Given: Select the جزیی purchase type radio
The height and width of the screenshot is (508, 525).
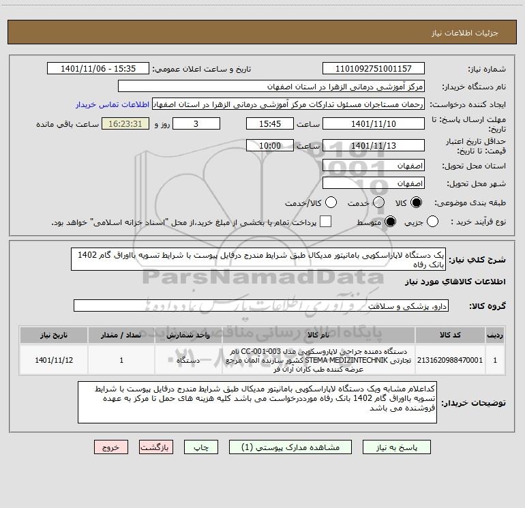Looking at the screenshot, I should [432, 222].
